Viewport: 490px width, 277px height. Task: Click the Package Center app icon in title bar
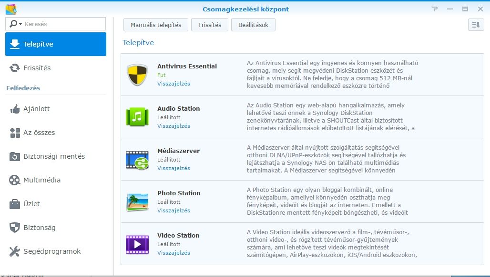[11, 9]
